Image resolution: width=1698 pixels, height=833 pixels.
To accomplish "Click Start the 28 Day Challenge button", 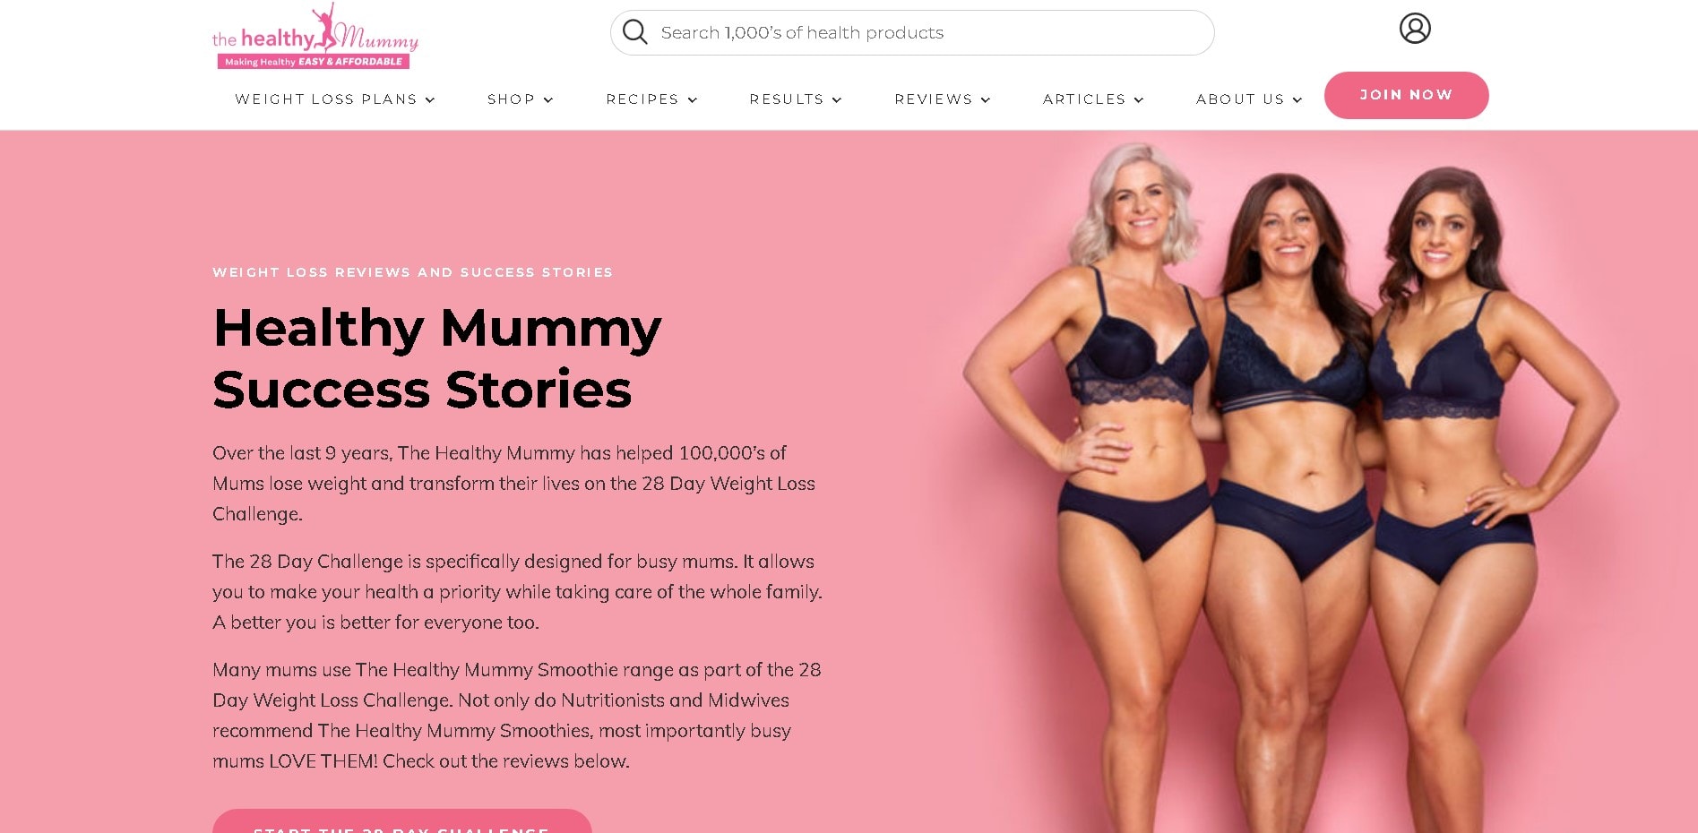I will (401, 822).
